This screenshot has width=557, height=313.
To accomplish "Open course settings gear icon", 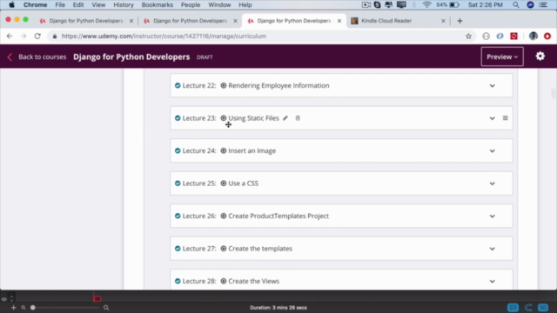I will click(540, 56).
